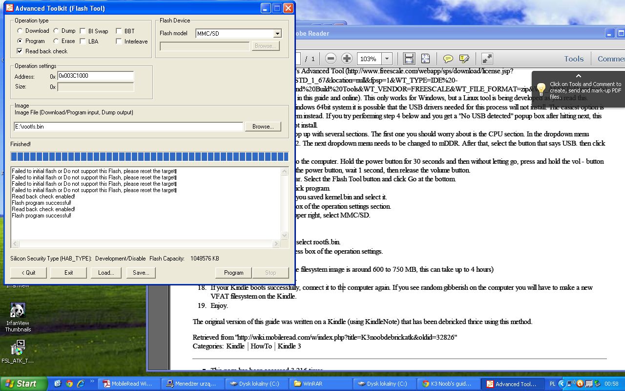Click the zoom out minus icon
This screenshot has height=391, width=625.
331,59
